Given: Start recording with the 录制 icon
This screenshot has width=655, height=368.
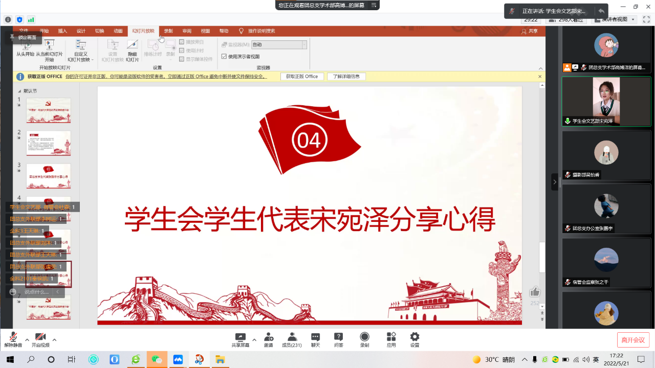Looking at the screenshot, I should point(364,337).
